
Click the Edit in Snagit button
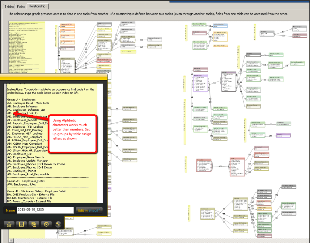click(x=89, y=210)
